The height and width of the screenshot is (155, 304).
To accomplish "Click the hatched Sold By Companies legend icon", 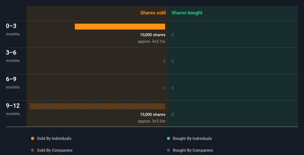I will click(33, 150).
